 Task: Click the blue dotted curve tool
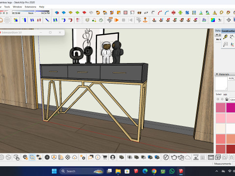click(x=166, y=13)
